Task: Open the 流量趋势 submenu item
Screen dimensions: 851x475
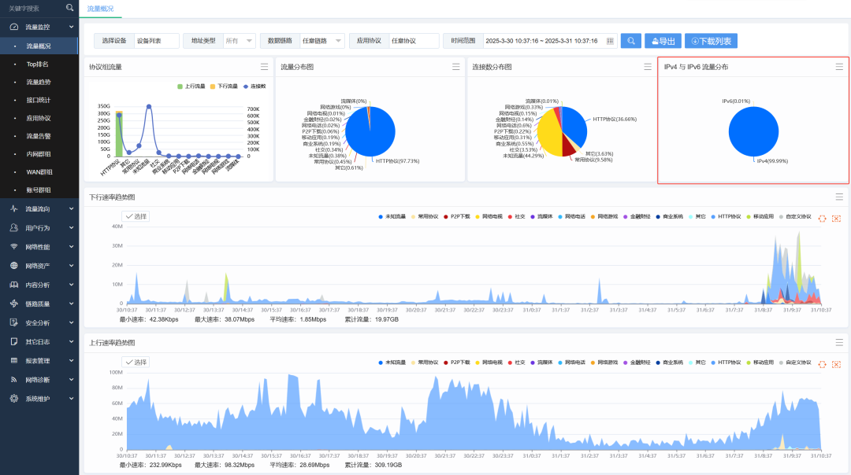Action: pos(39,82)
